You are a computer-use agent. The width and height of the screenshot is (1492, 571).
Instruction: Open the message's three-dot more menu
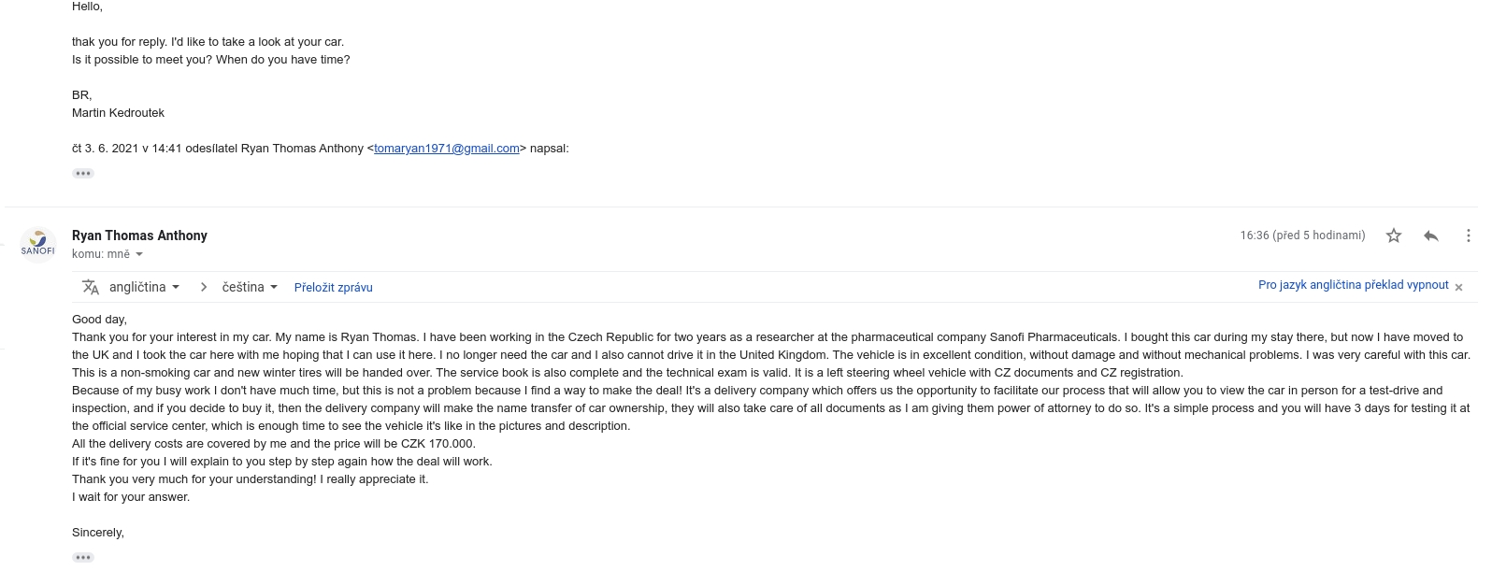pos(1468,236)
